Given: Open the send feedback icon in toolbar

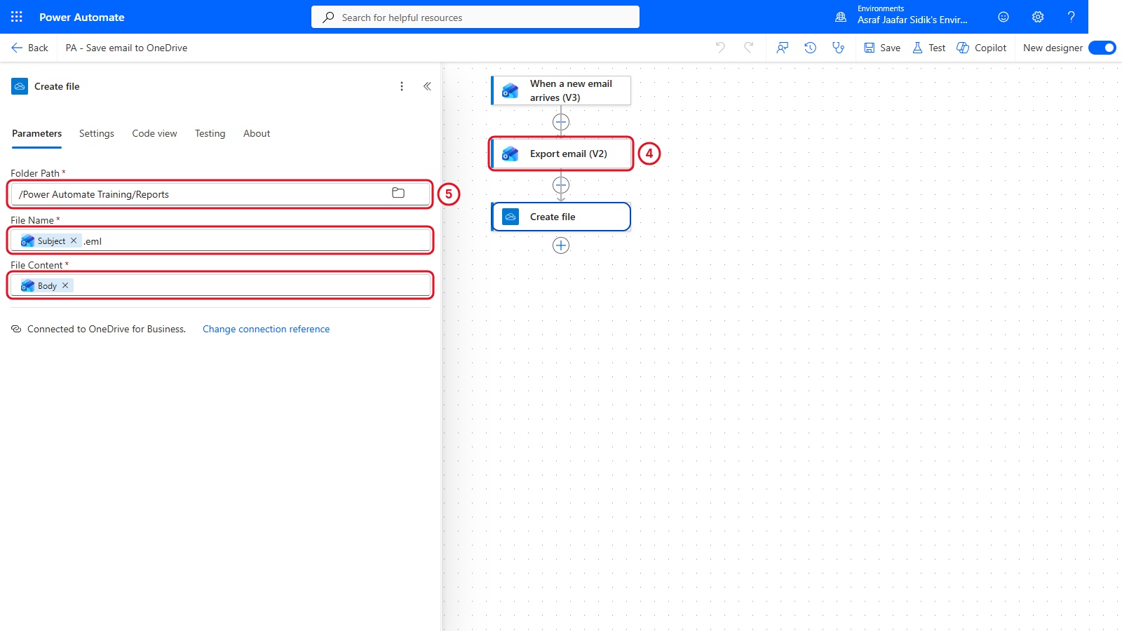Looking at the screenshot, I should click(x=783, y=48).
